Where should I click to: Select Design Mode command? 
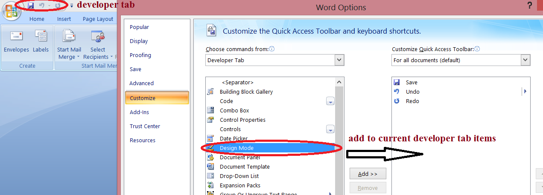pyautogui.click(x=271, y=148)
